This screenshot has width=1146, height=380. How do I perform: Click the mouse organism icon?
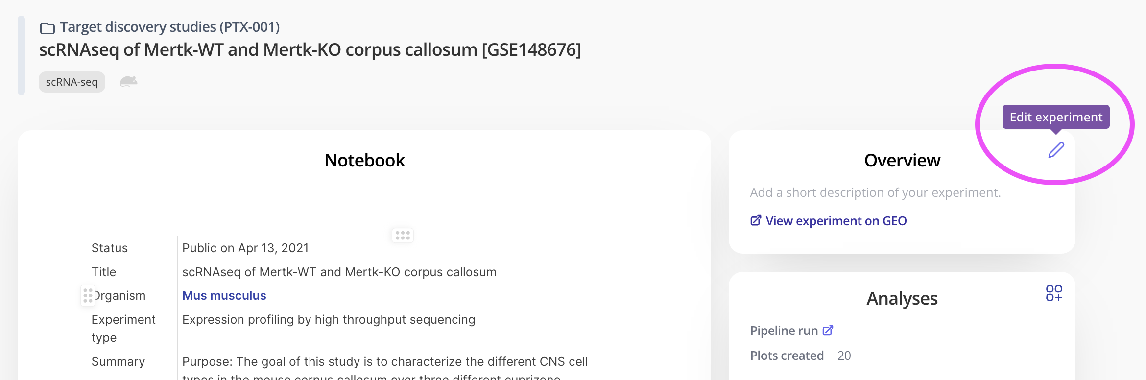click(129, 82)
